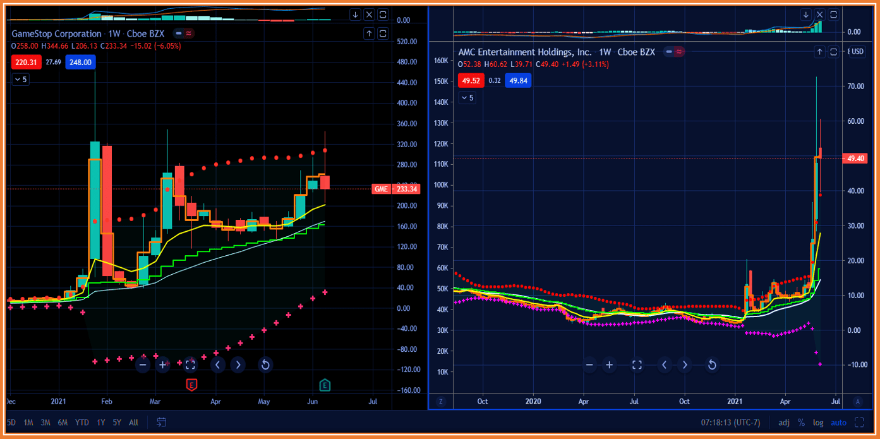Move the GameStop main pane up
880x439 pixels.
[369, 34]
